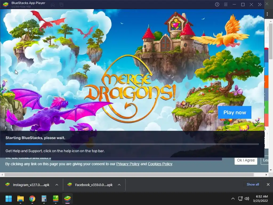Image resolution: width=273 pixels, height=205 pixels.
Task: Open the clock and date showing 6:52 AM
Action: (x=260, y=199)
